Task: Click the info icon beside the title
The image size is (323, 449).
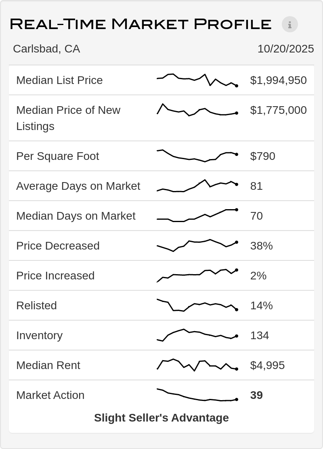Action: tap(289, 24)
